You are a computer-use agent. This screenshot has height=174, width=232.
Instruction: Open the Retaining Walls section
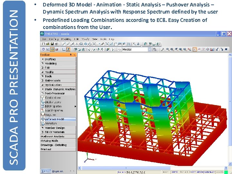point(58,141)
